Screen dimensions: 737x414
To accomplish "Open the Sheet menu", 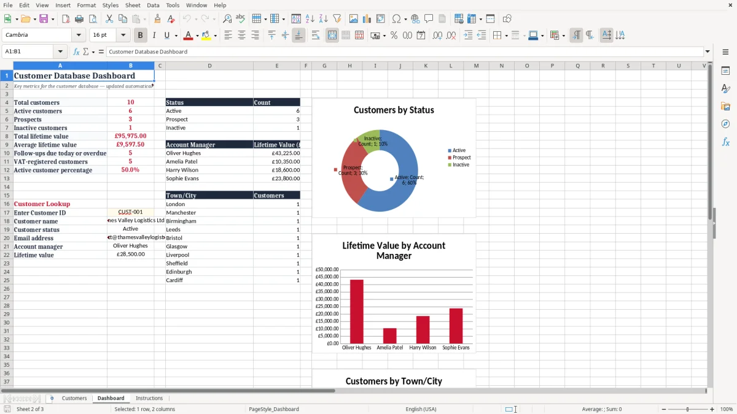I will tap(133, 5).
